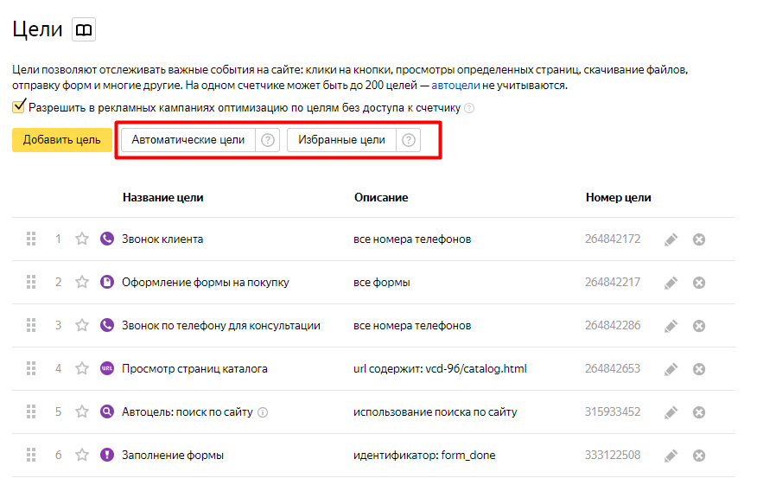Click drag handle of Заполнение формы row
Viewport: 763px width, 491px height.
click(x=31, y=455)
